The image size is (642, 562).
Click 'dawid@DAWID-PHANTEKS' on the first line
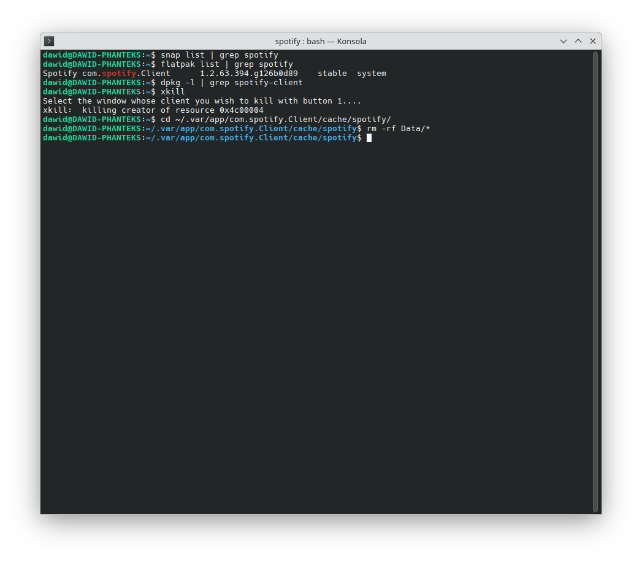[92, 55]
